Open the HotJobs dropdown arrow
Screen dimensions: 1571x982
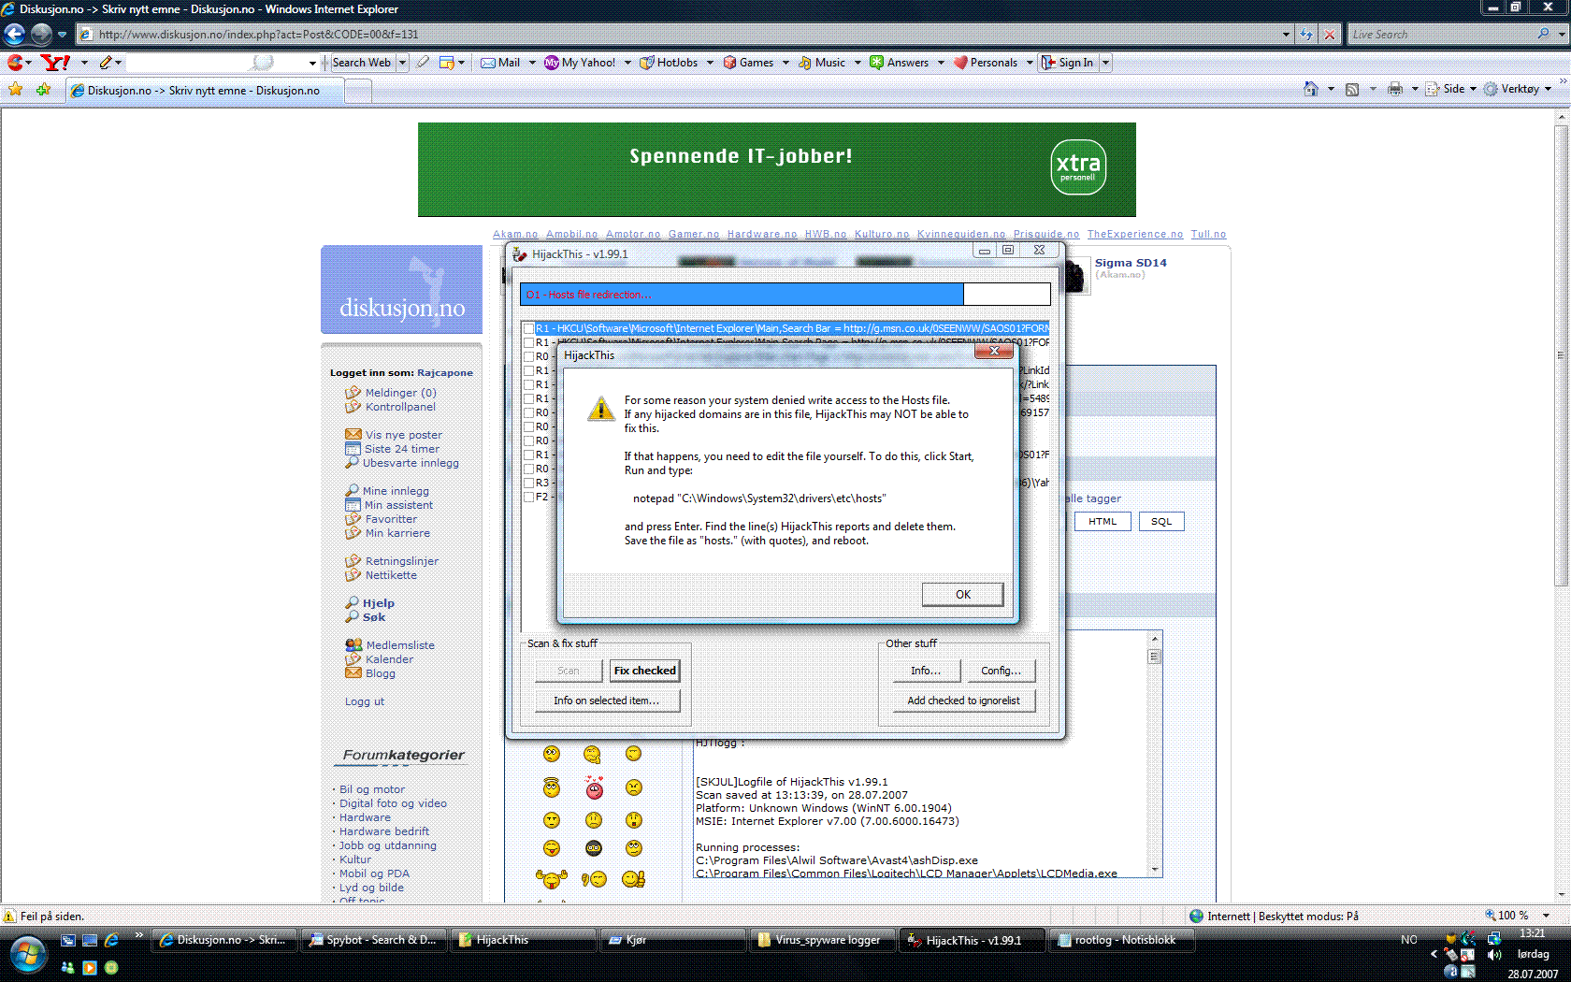click(710, 63)
